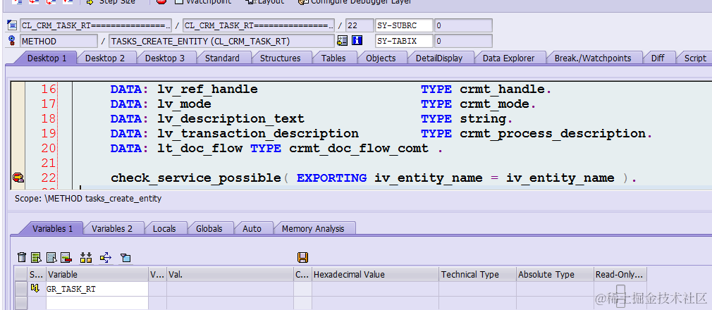Viewport: 712px width, 310px height.
Task: Click 'crmt_process_description' in line 19
Action: tap(553, 134)
